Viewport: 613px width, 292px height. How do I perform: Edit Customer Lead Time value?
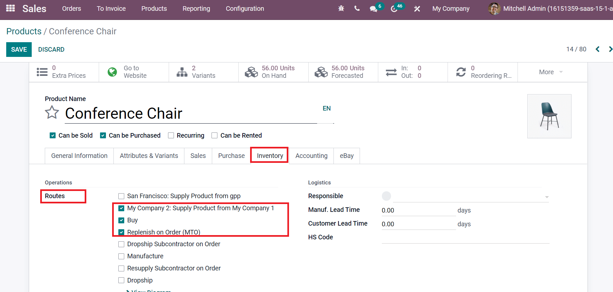(419, 224)
